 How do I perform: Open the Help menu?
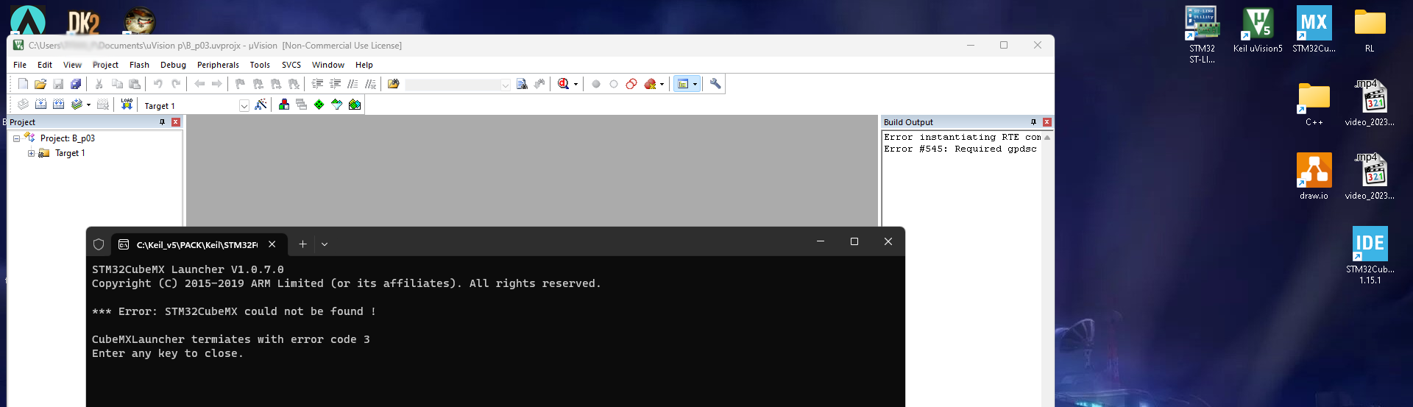[364, 65]
